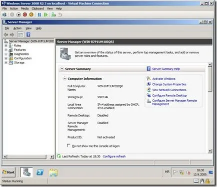Open View menu of Virtual Machine Connection
Screen dimensions: 217x187
pyautogui.click(x=49, y=8)
